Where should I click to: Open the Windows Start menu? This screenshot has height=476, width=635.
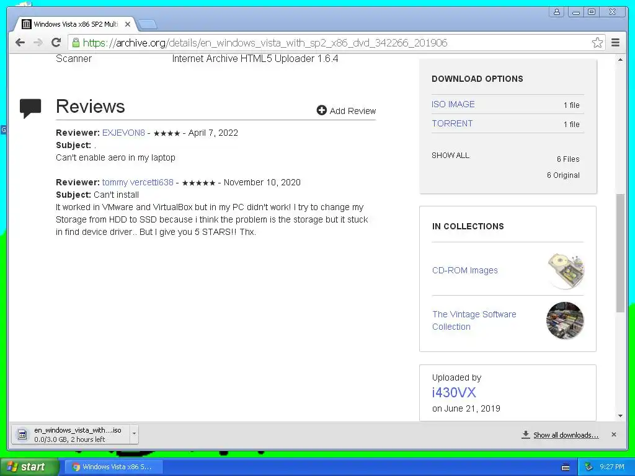[x=29, y=467]
